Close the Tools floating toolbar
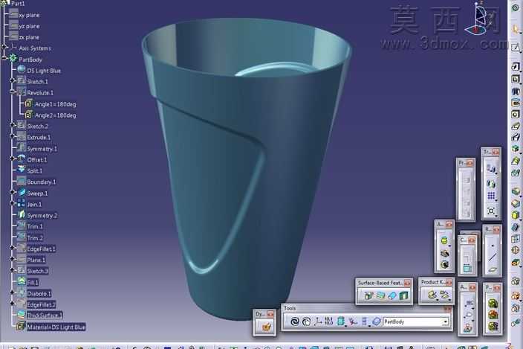Viewport: 523px width, 349px height. (x=447, y=309)
